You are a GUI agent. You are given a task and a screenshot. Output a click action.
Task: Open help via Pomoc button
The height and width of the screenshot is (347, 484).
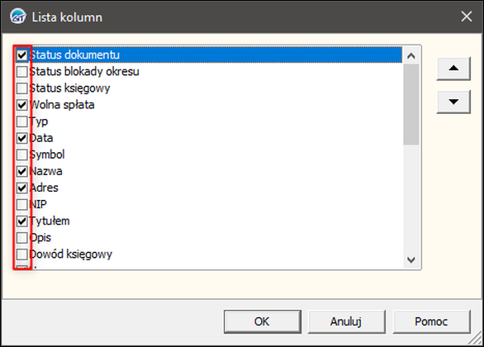(x=431, y=321)
